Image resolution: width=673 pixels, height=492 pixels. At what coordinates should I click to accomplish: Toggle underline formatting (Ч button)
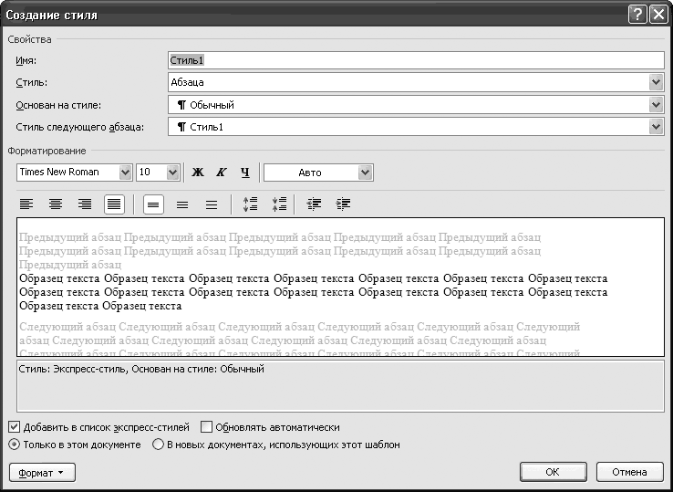(245, 173)
